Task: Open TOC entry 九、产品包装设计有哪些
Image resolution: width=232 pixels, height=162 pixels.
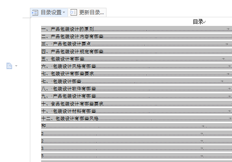Action: [137, 96]
